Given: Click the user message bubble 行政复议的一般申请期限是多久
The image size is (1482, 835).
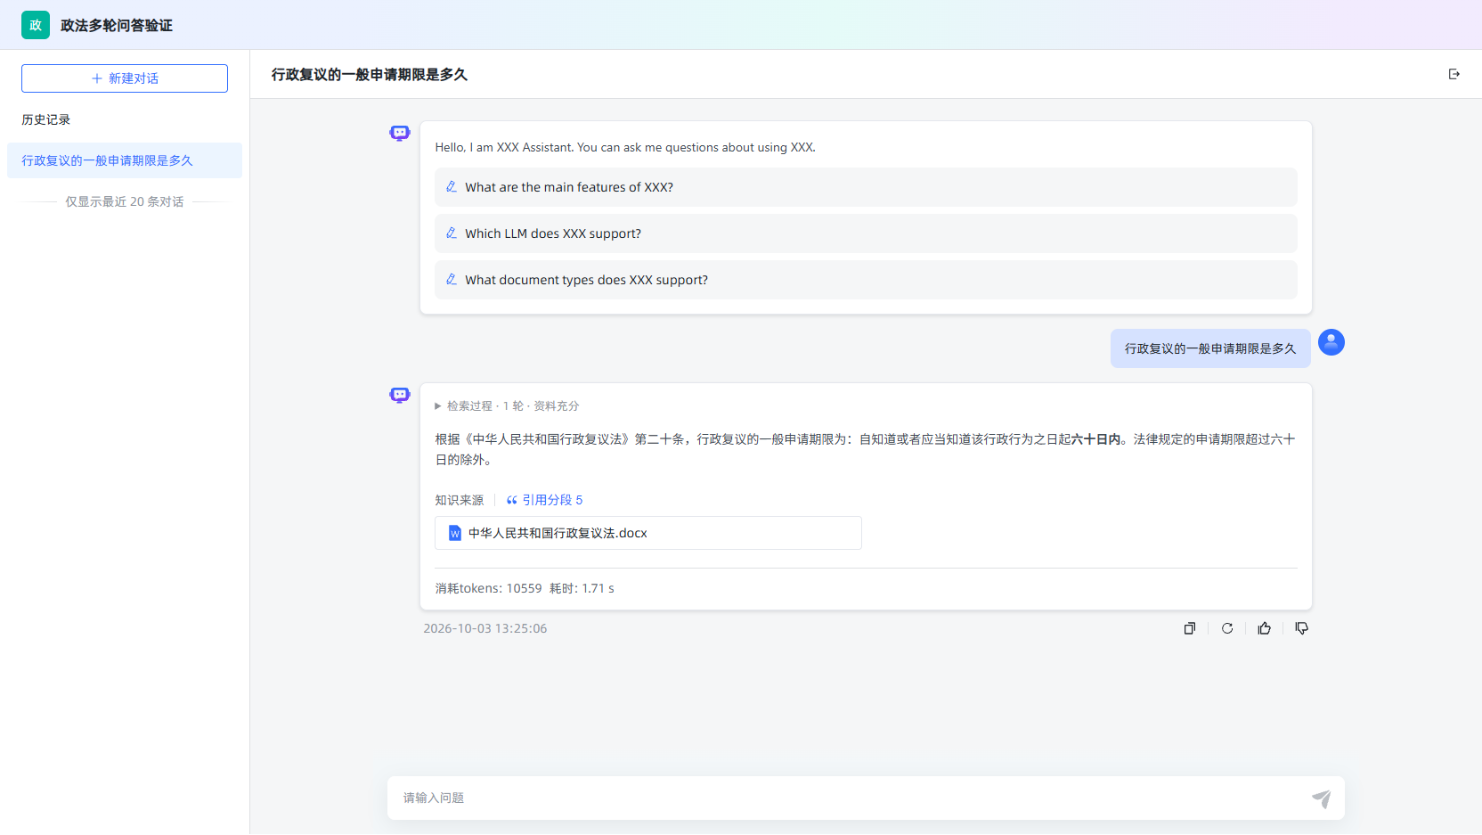Looking at the screenshot, I should tap(1210, 348).
